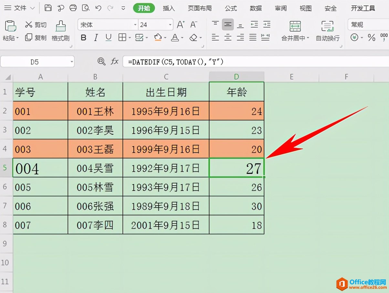The image size is (389, 293).
Task: Apply font color using the A icon
Action: tap(175, 38)
